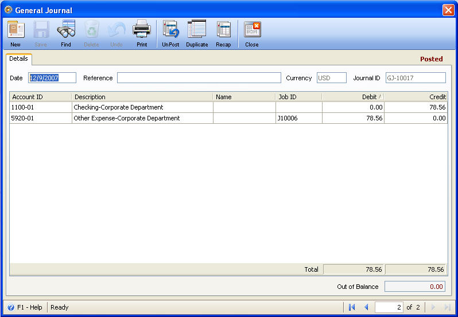The height and width of the screenshot is (317, 458).
Task: Click Other Expense-Corporate Department cell
Action: click(x=142, y=118)
